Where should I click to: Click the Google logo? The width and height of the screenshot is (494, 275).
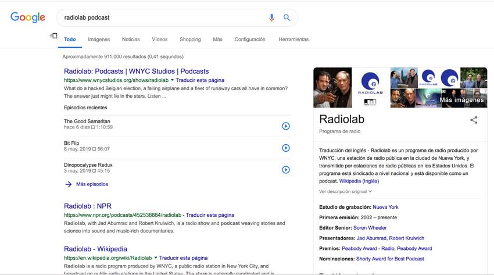[28, 17]
